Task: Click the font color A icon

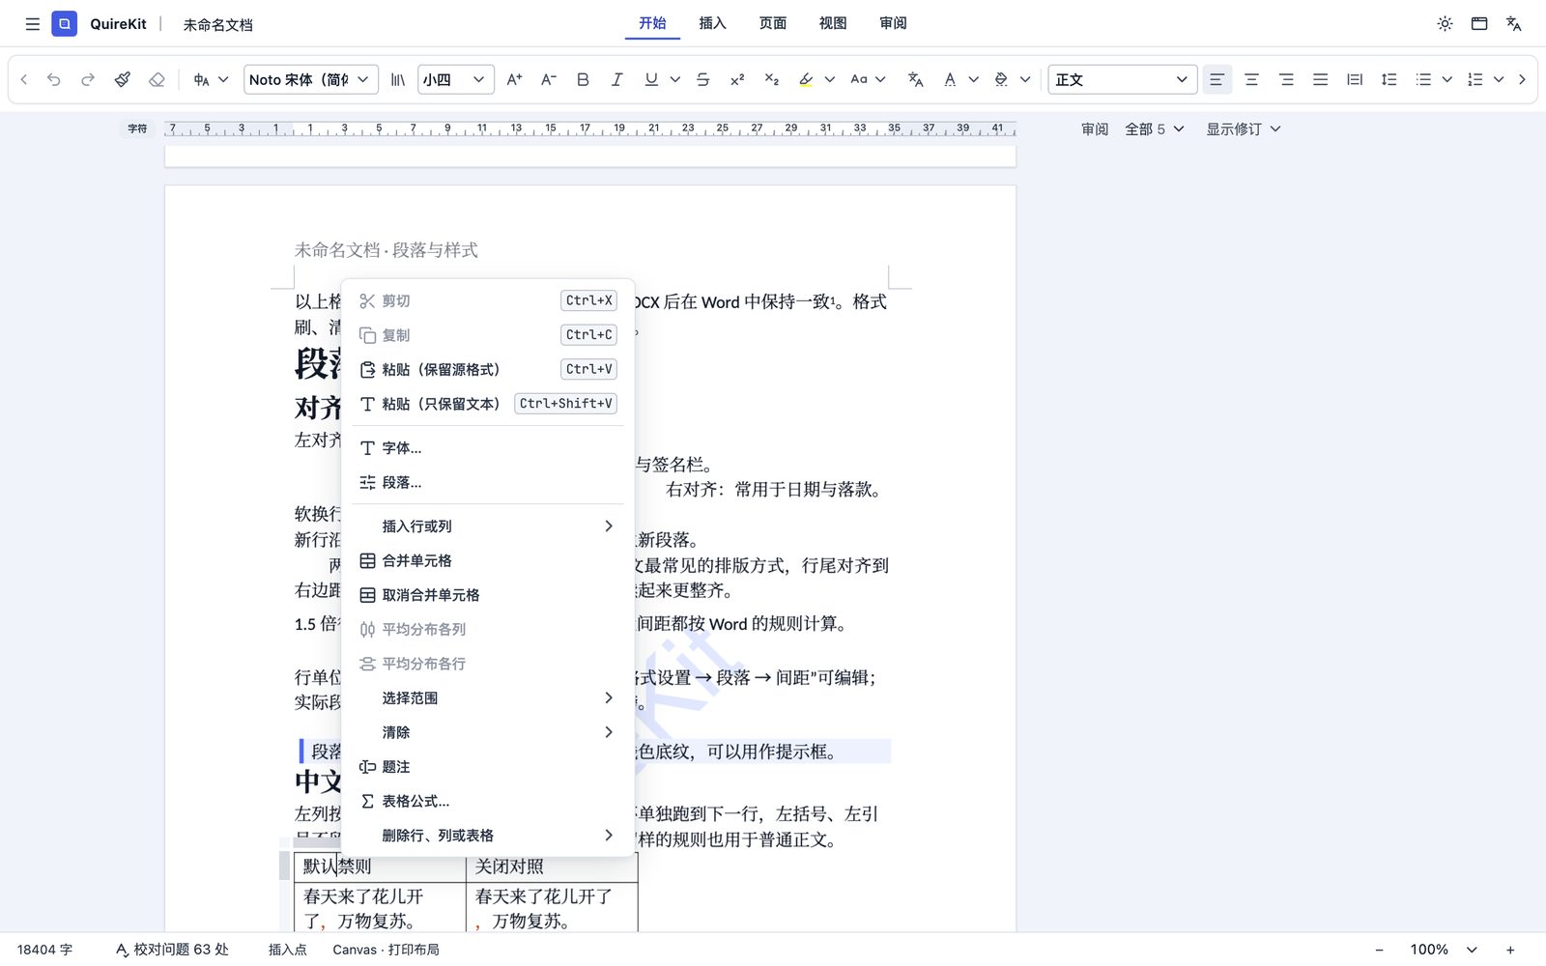Action: (x=950, y=79)
